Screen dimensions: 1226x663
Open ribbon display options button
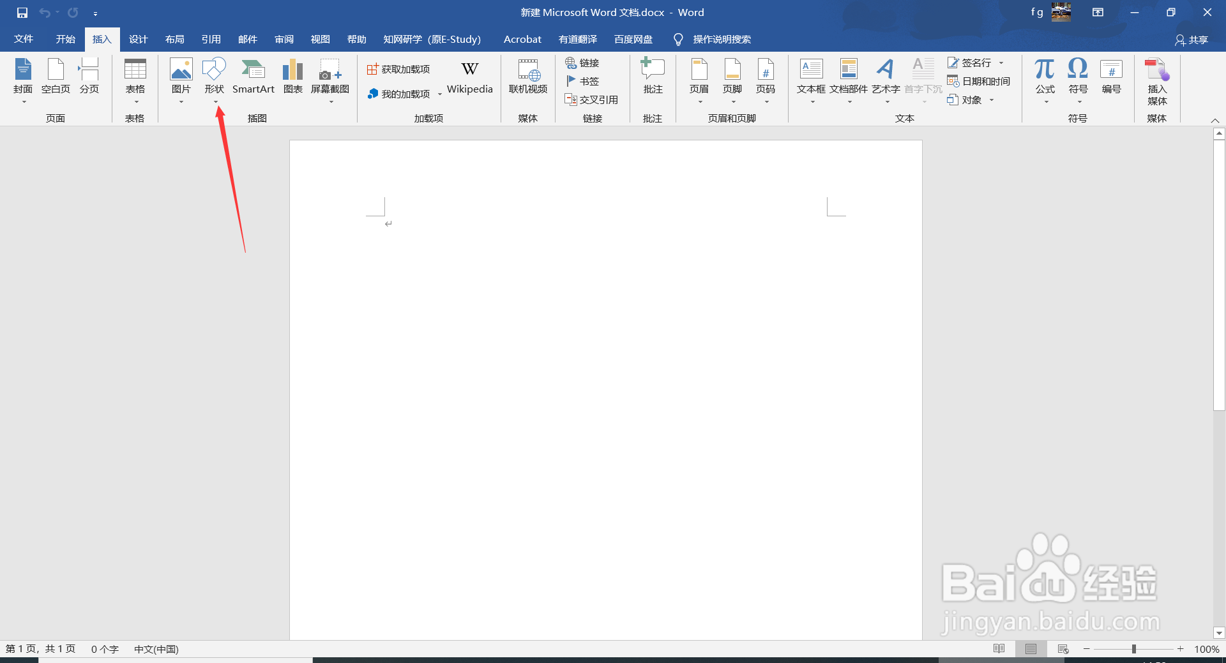[1098, 13]
